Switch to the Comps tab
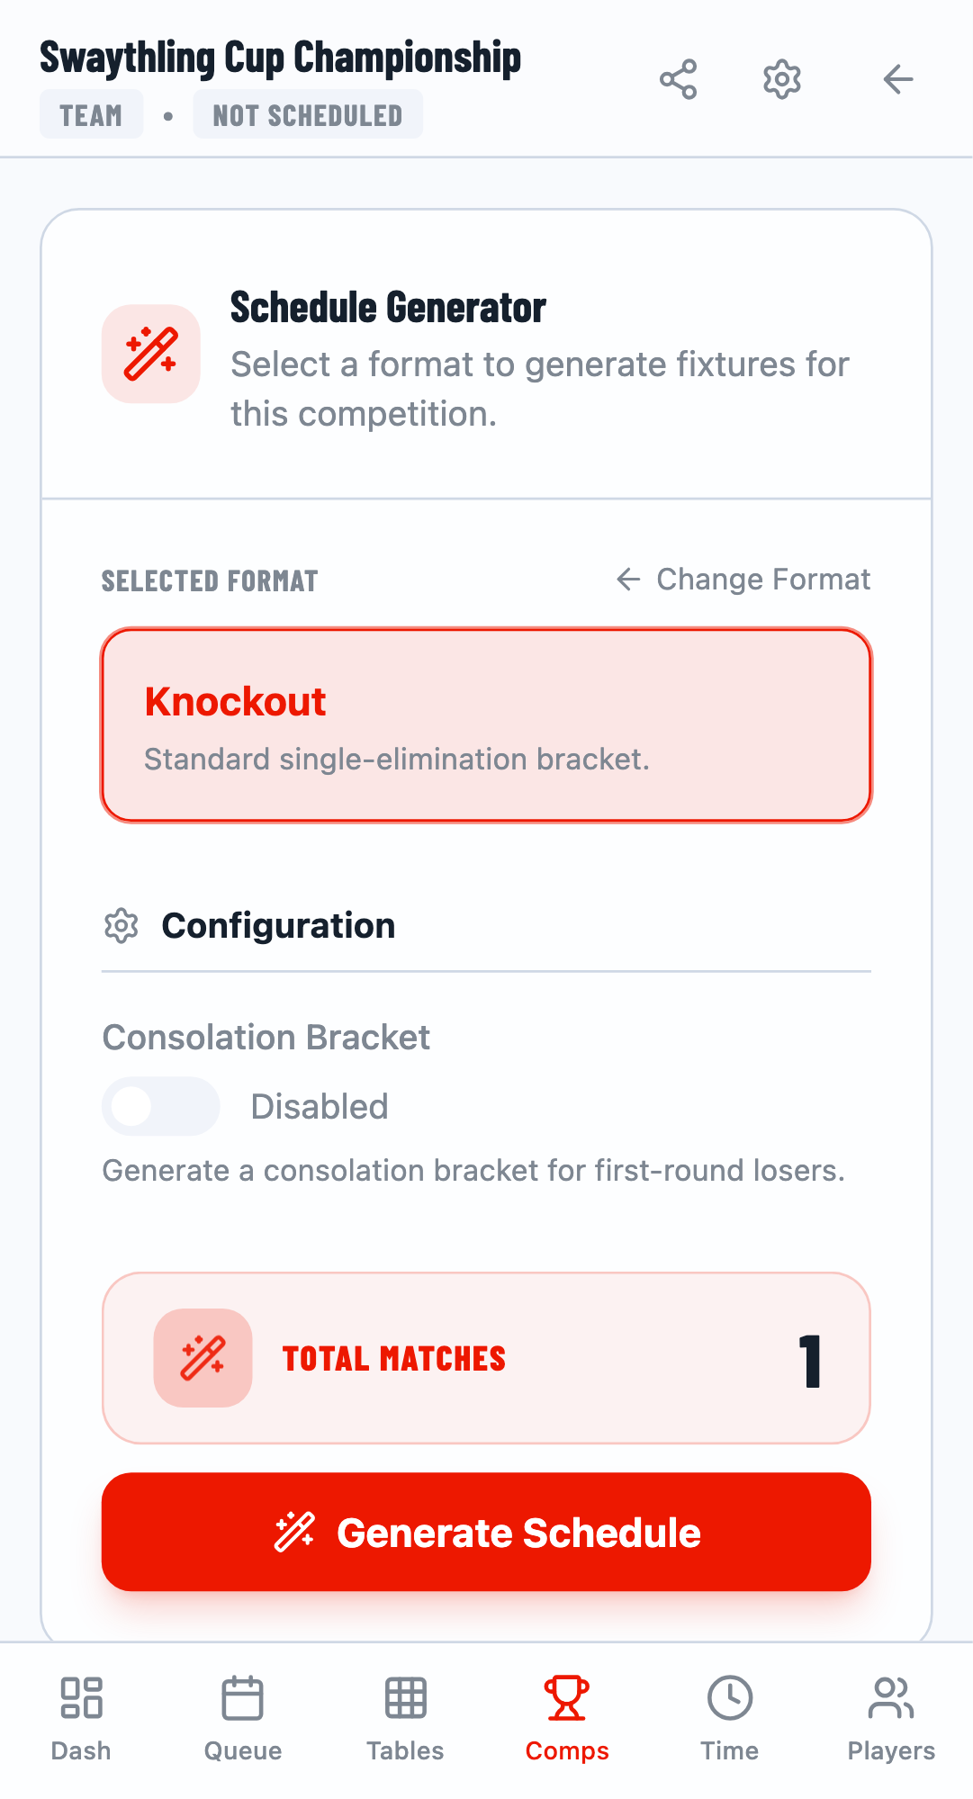Screen dimensions: 973x1799 coord(566,1717)
